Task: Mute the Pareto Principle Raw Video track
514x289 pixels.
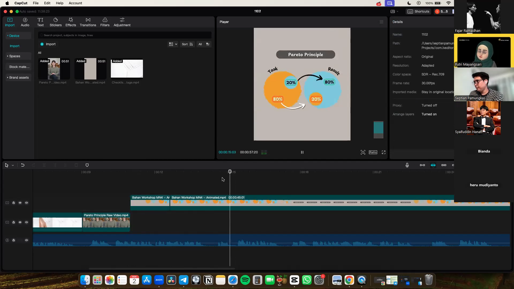Action: coord(27,222)
